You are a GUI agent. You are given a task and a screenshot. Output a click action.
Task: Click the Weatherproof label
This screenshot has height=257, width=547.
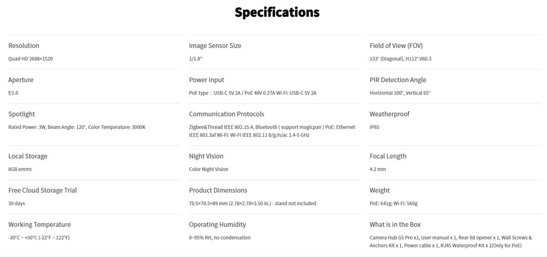coord(389,114)
